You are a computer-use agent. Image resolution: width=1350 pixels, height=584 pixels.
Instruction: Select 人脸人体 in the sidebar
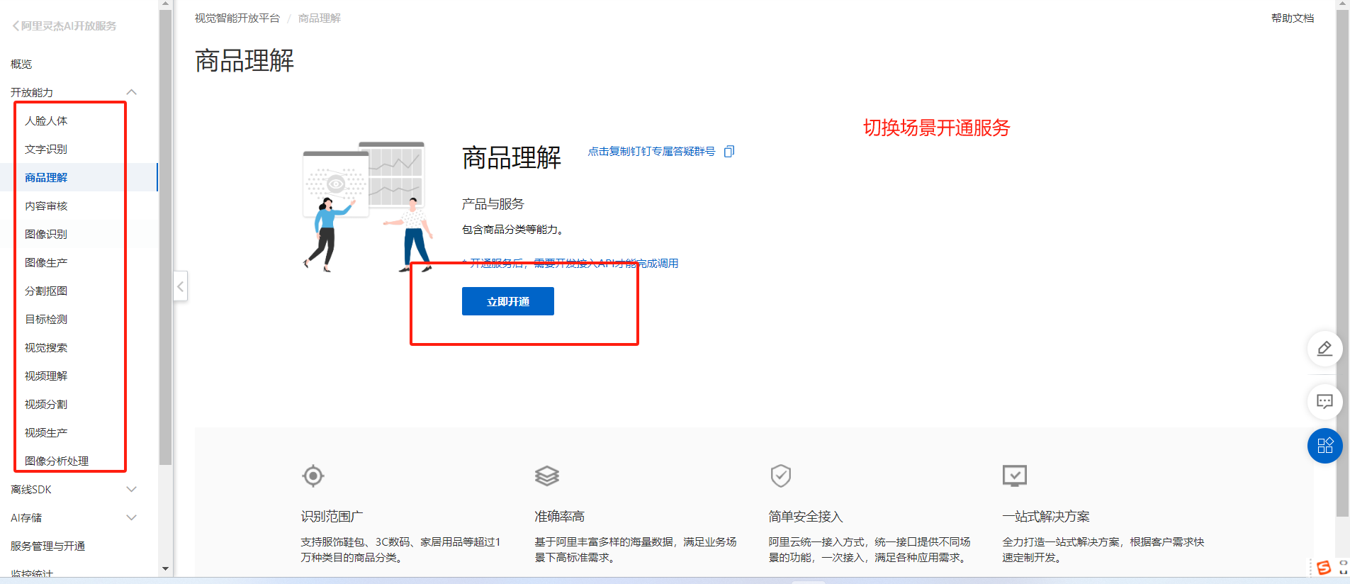pyautogui.click(x=46, y=120)
